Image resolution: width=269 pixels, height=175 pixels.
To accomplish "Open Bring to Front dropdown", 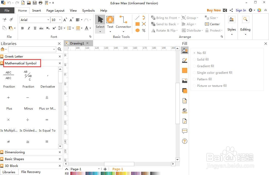I will pyautogui.click(x=179, y=18).
